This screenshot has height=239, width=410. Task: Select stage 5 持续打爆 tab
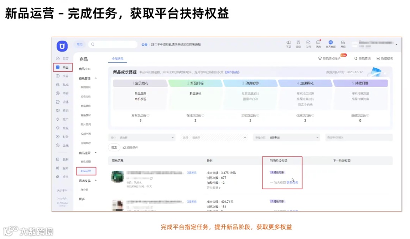[360, 83]
